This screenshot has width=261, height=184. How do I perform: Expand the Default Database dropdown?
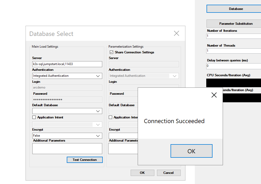tap(67, 111)
